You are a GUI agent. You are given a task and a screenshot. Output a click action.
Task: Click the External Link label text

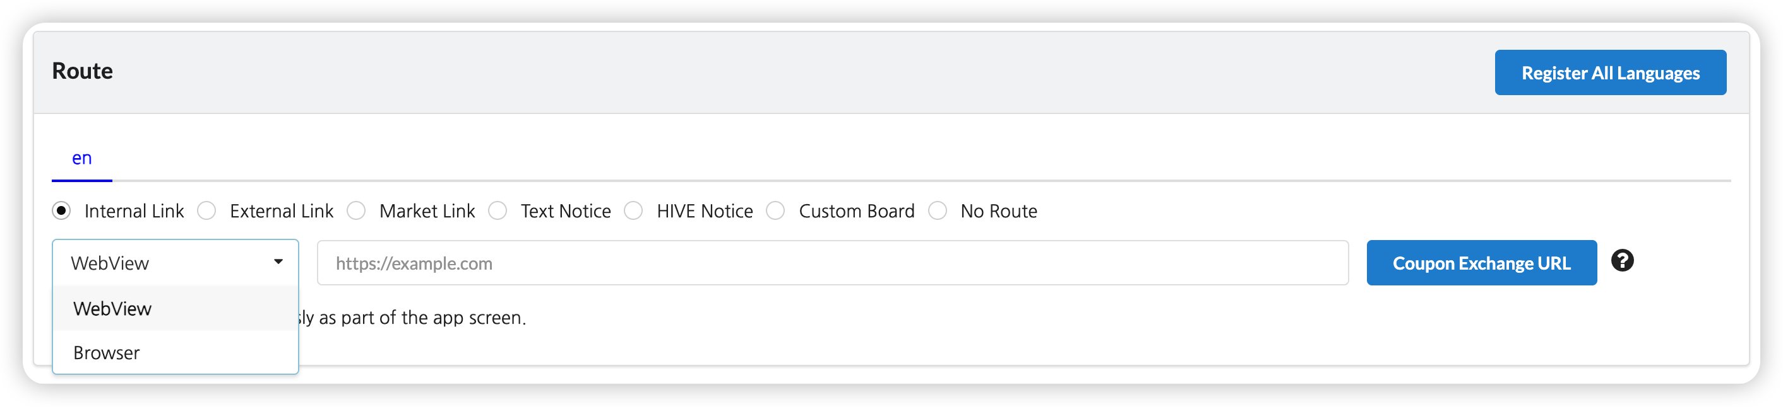click(x=281, y=211)
